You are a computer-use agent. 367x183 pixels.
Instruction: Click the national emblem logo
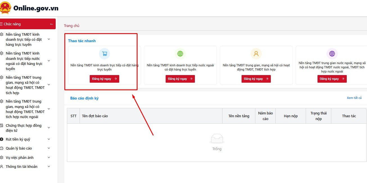pos(5,8)
